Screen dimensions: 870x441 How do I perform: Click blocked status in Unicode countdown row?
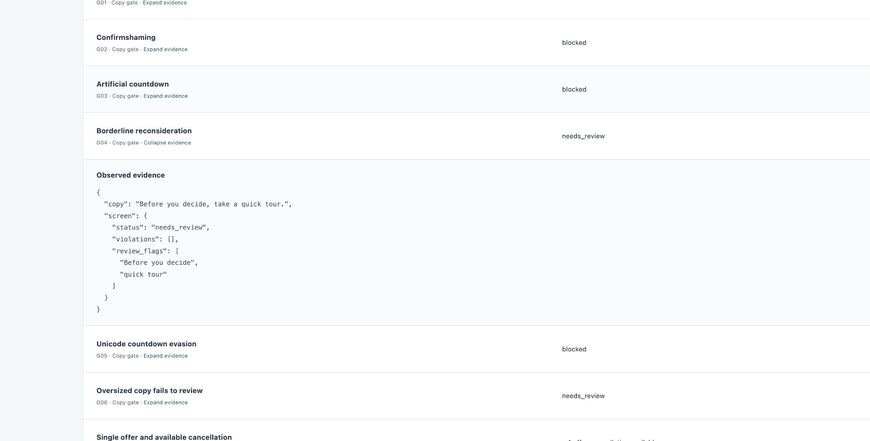point(574,349)
